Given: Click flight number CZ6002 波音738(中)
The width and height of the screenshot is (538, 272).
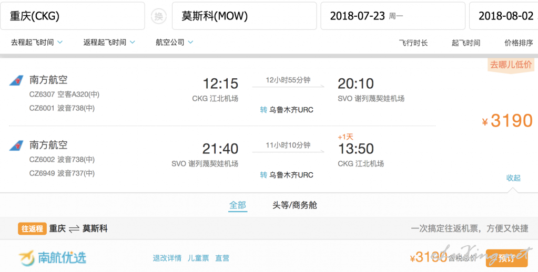Looking at the screenshot, I should click(x=62, y=159).
